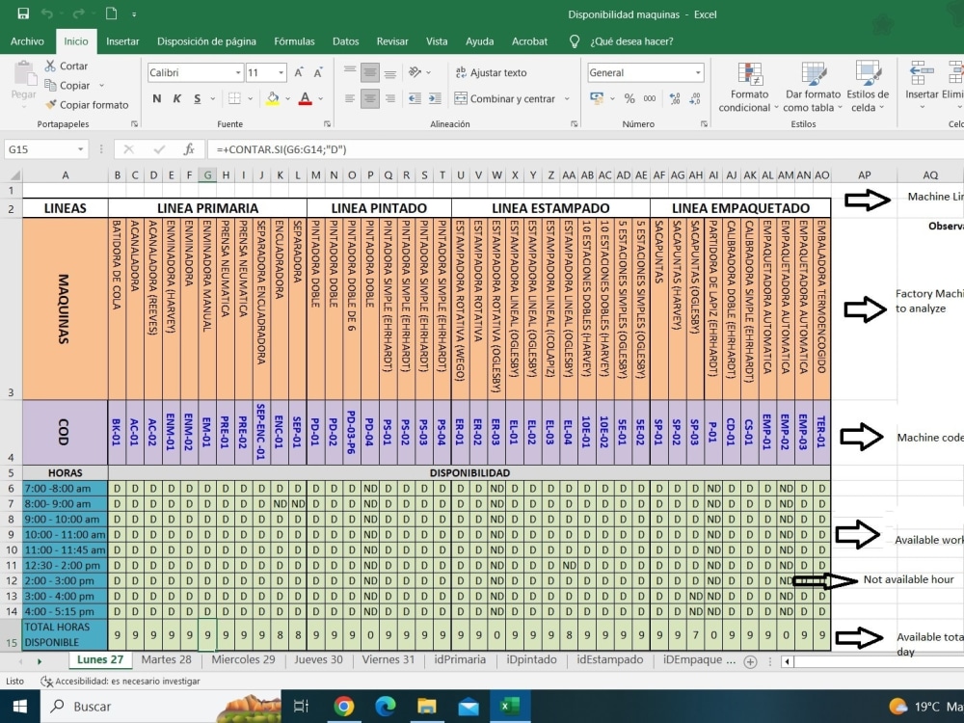Align text to top
This screenshot has height=723, width=964.
pyautogui.click(x=350, y=72)
